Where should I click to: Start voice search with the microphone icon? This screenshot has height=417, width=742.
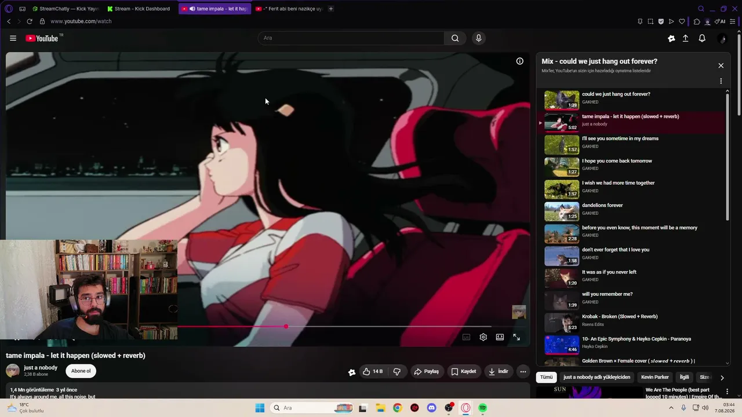coord(478,38)
